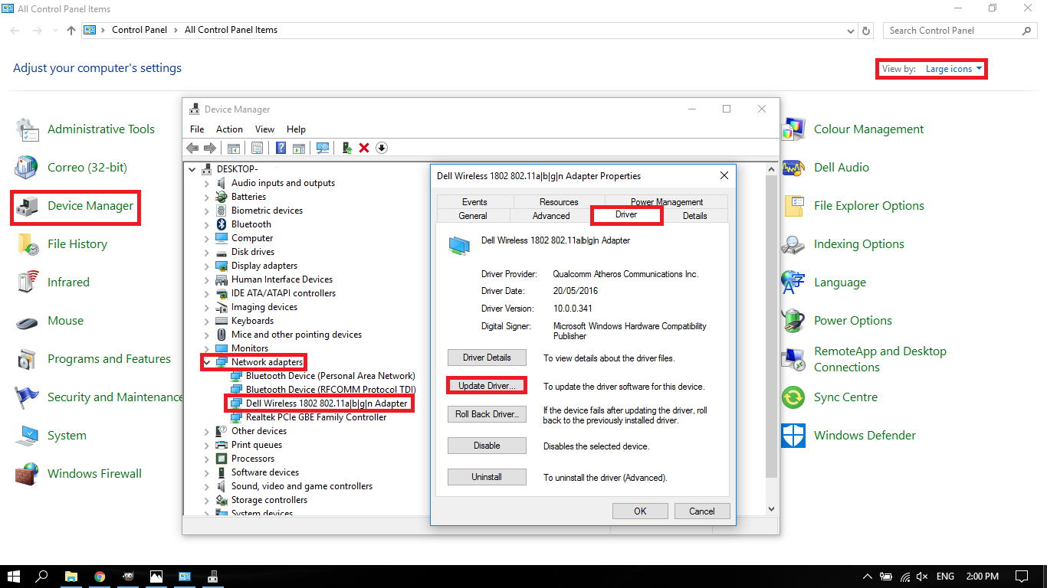Click the Device Manager vertical scrollbar

coord(772,338)
